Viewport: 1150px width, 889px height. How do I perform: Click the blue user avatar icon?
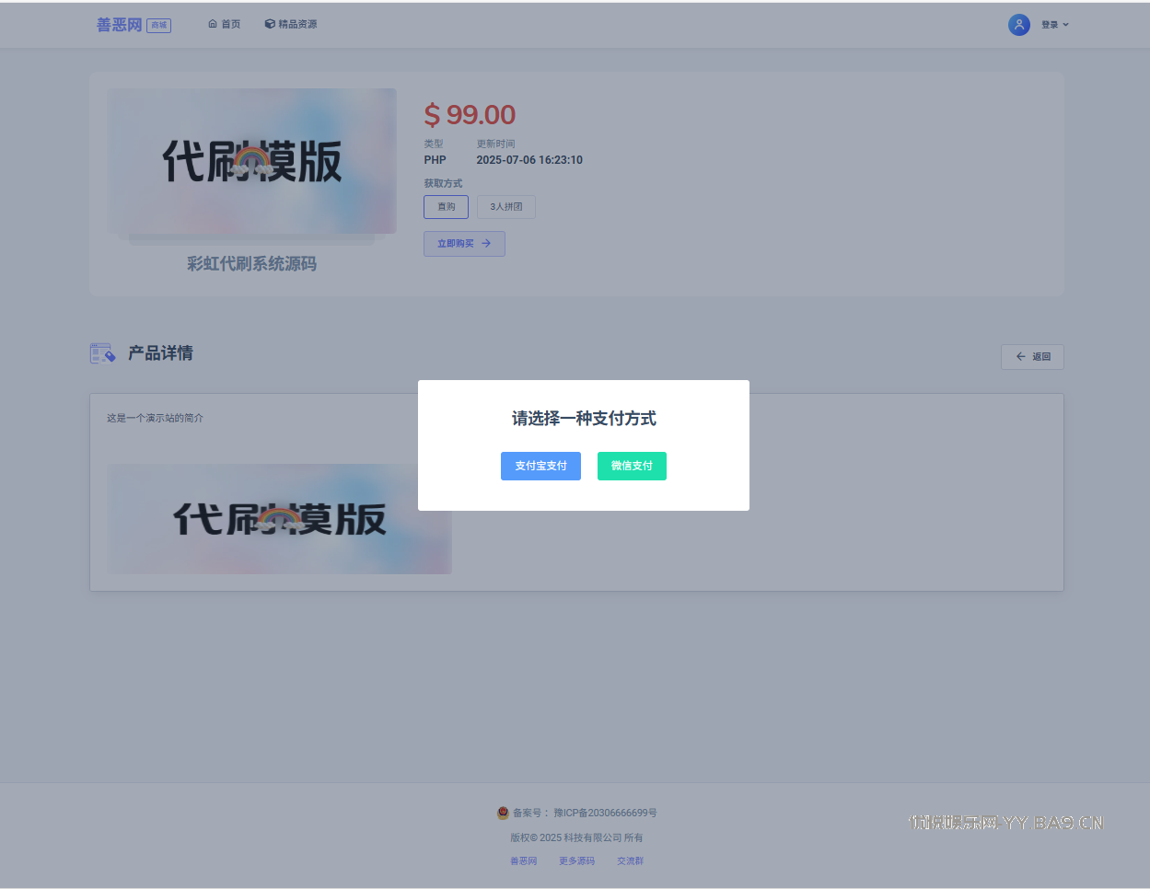pyautogui.click(x=1018, y=25)
